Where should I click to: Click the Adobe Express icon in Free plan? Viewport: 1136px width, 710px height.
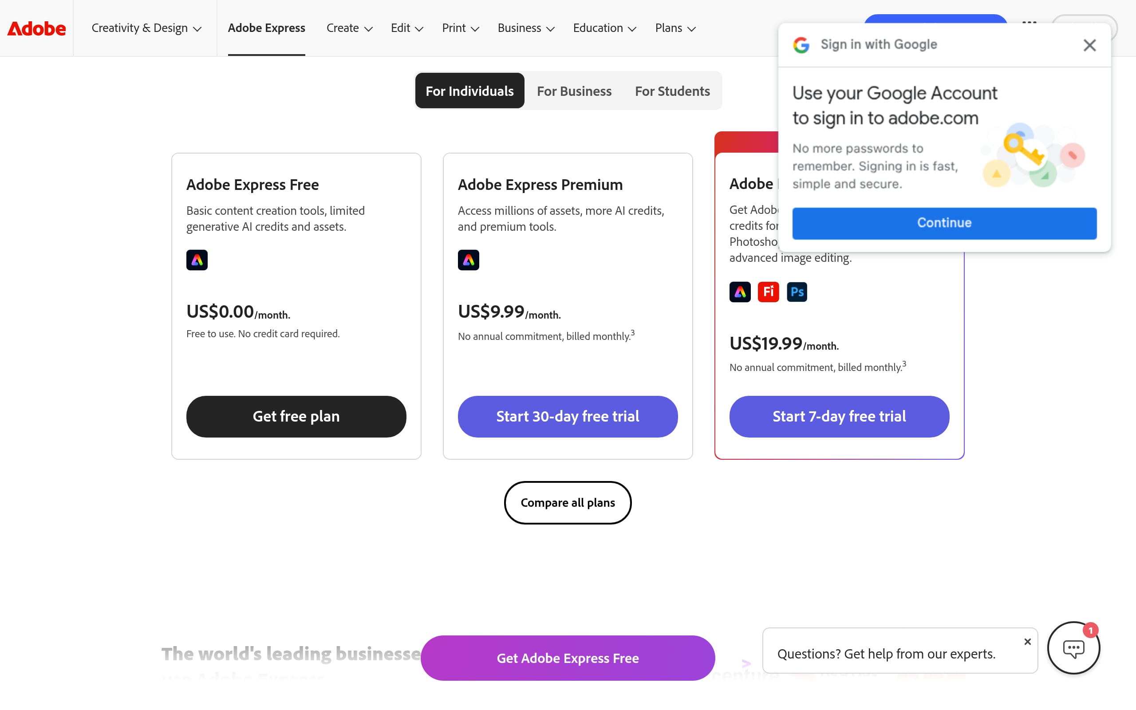pyautogui.click(x=197, y=260)
